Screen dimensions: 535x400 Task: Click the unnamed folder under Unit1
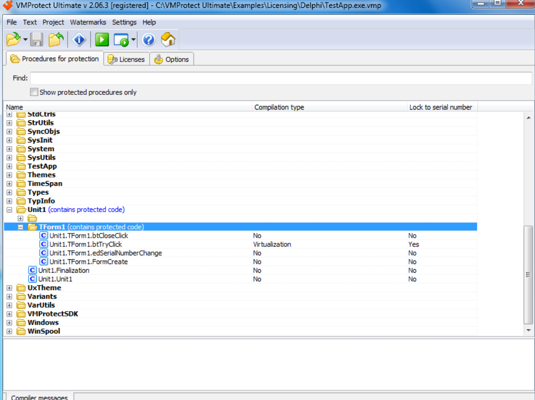point(32,218)
